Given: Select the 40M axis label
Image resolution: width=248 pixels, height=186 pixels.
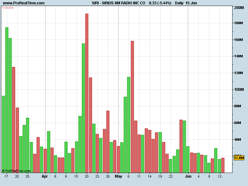Looking at the screenshot, I should 237,139.
